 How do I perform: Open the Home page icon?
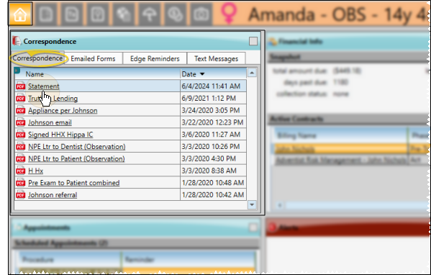pos(21,14)
